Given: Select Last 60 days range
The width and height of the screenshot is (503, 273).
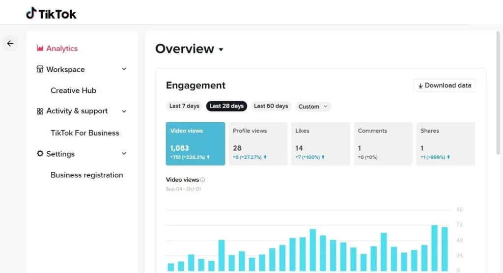Looking at the screenshot, I should pyautogui.click(x=271, y=106).
